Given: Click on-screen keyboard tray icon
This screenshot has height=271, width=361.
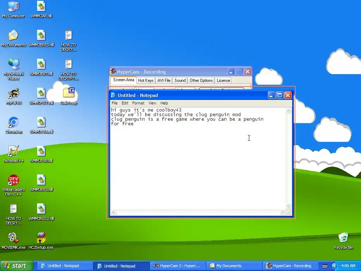Looking at the screenshot, I should [x=325, y=266].
